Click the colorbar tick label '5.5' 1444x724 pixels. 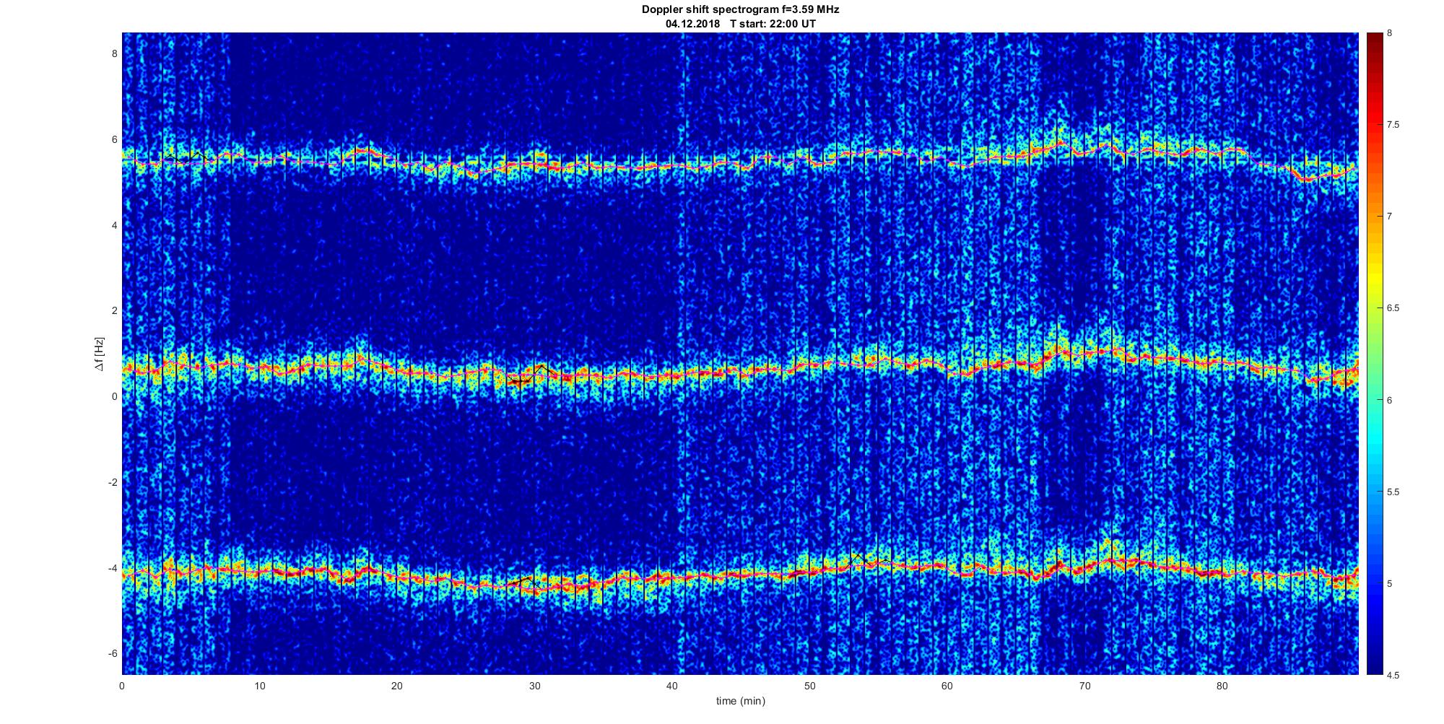pyautogui.click(x=1393, y=492)
